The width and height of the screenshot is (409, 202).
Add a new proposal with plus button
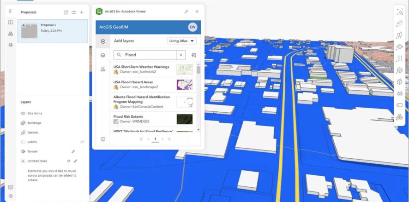pos(82,12)
